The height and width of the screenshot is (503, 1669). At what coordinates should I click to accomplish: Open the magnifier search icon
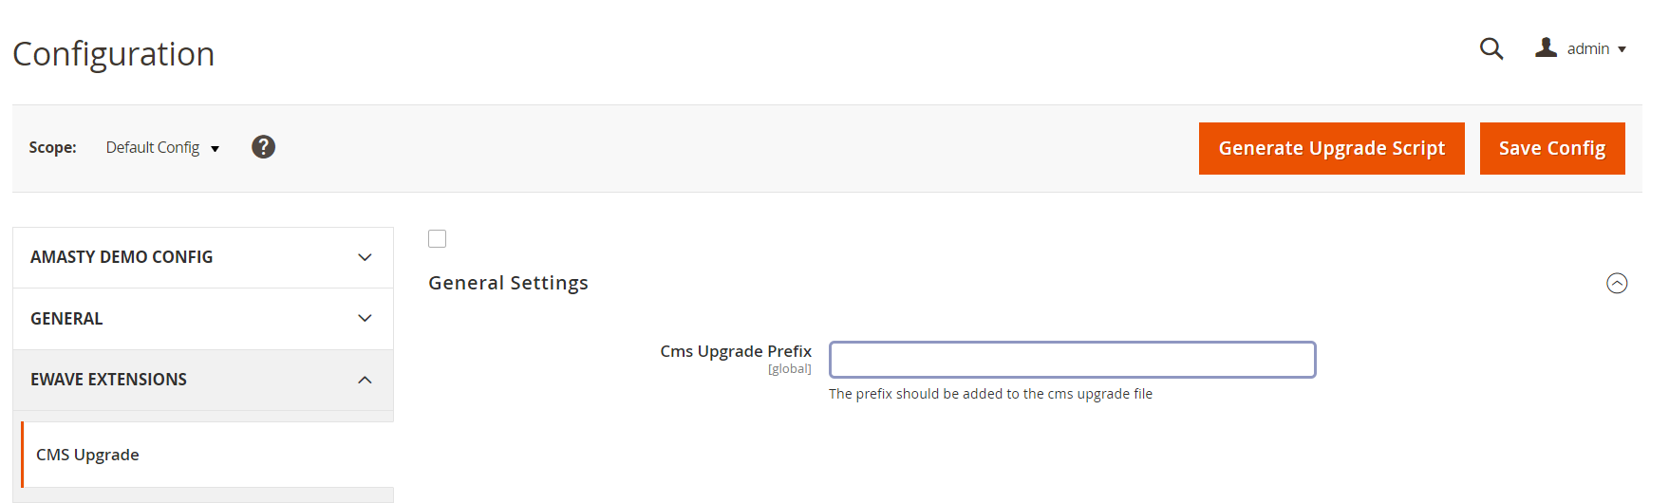(1491, 48)
